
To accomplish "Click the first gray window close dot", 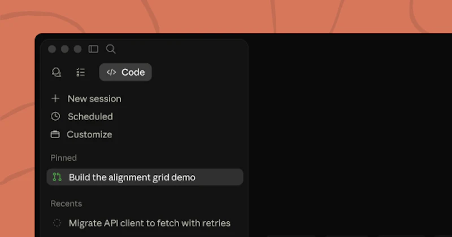I will tap(52, 49).
